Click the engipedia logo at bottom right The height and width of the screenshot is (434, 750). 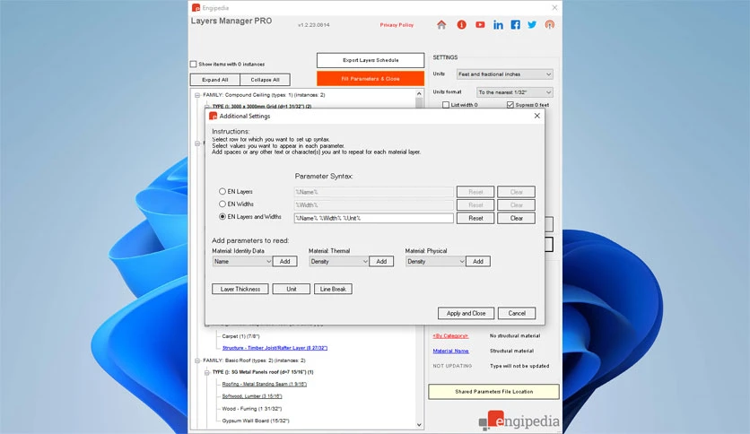coord(519,421)
